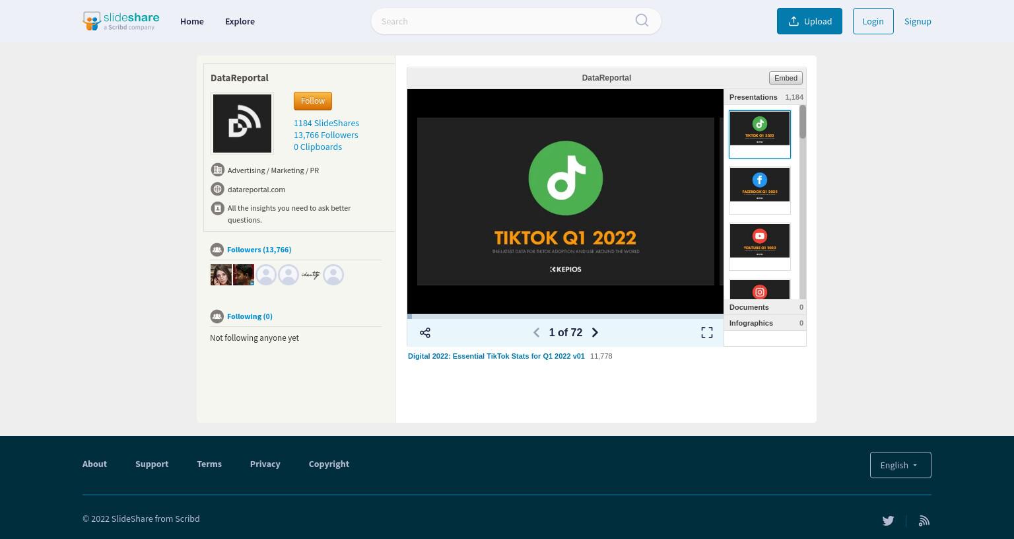Viewport: 1014px width, 539px height.
Task: Click the search magnifier icon
Action: [x=642, y=20]
